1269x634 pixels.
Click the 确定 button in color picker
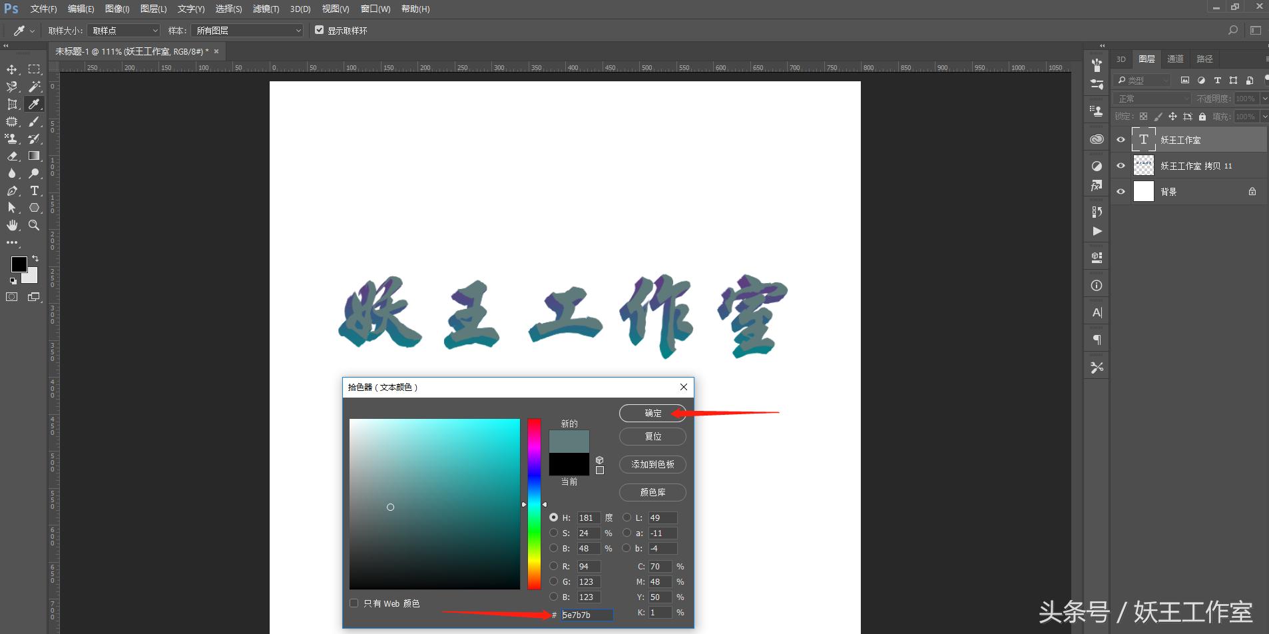tap(652, 413)
